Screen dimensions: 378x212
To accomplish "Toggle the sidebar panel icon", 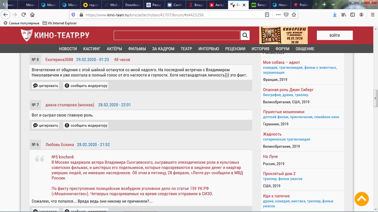I will click(x=353, y=15).
